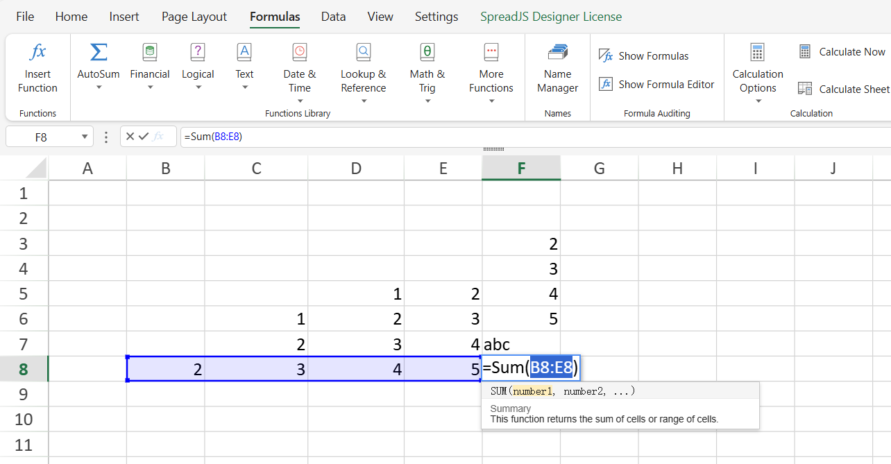891x464 pixels.
Task: Click cell C6 containing 1
Action: pyautogui.click(x=256, y=319)
